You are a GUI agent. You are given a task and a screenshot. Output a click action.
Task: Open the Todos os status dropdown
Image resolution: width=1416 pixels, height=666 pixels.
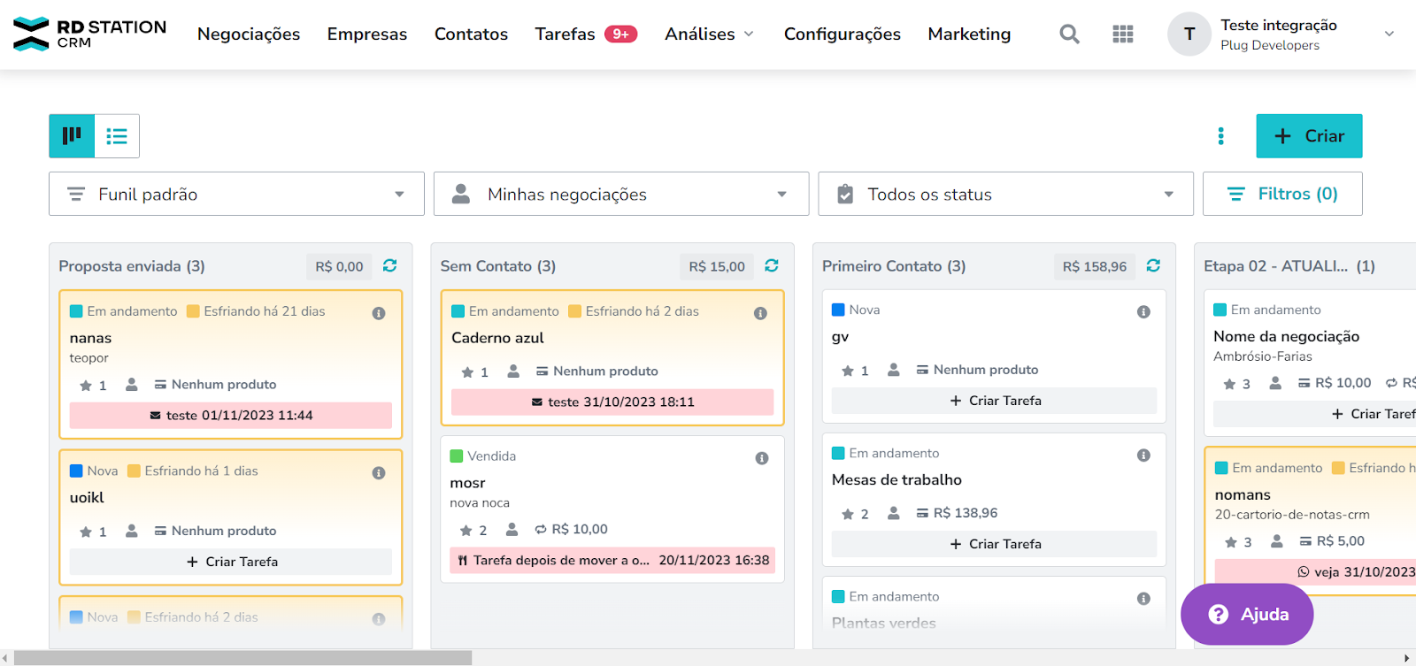pos(1005,194)
